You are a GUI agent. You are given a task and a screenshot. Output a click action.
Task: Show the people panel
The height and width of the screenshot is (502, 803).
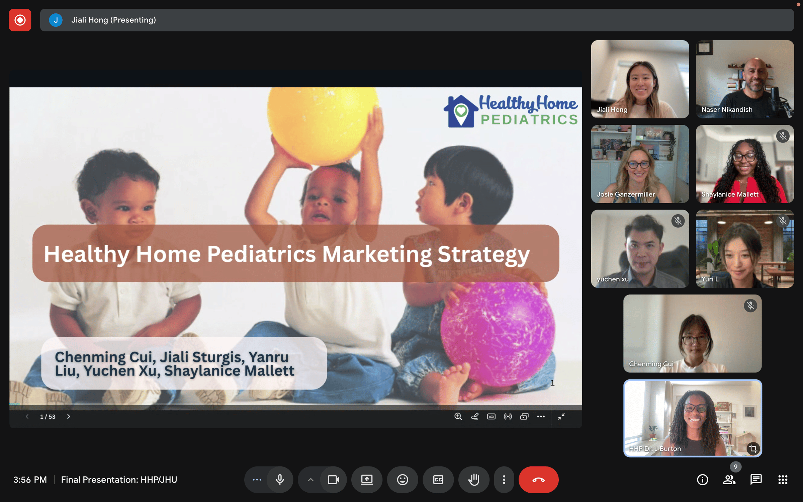pos(729,480)
